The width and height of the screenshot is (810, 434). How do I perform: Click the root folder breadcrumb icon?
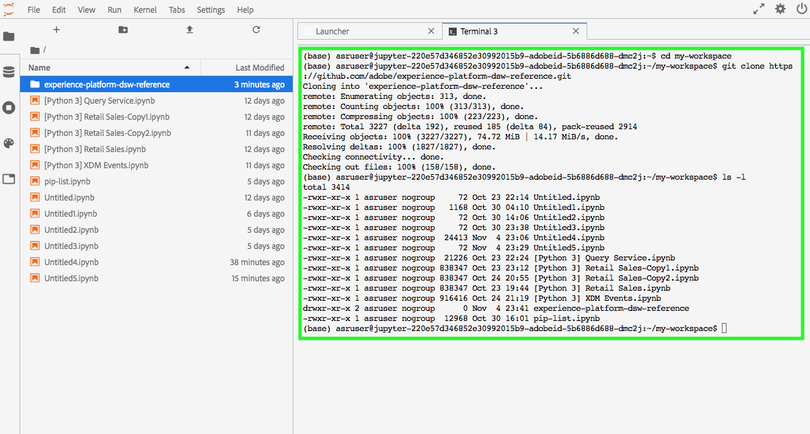(35, 50)
